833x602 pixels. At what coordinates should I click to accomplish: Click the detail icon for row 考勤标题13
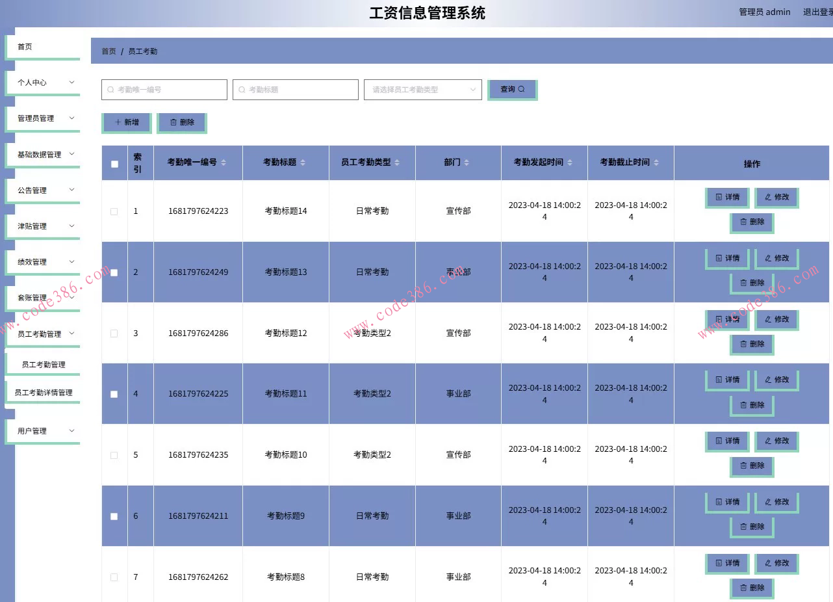click(x=719, y=258)
